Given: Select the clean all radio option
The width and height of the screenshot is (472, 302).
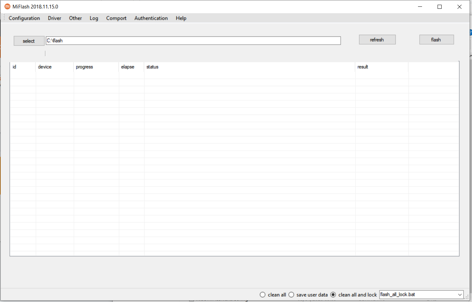Looking at the screenshot, I should [273, 295].
